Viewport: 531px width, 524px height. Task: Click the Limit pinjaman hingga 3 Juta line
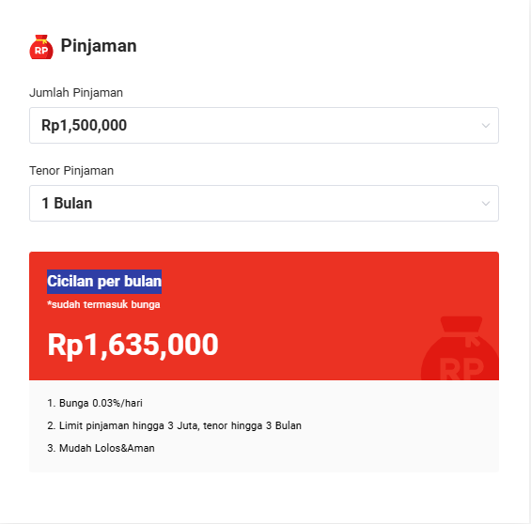point(174,425)
